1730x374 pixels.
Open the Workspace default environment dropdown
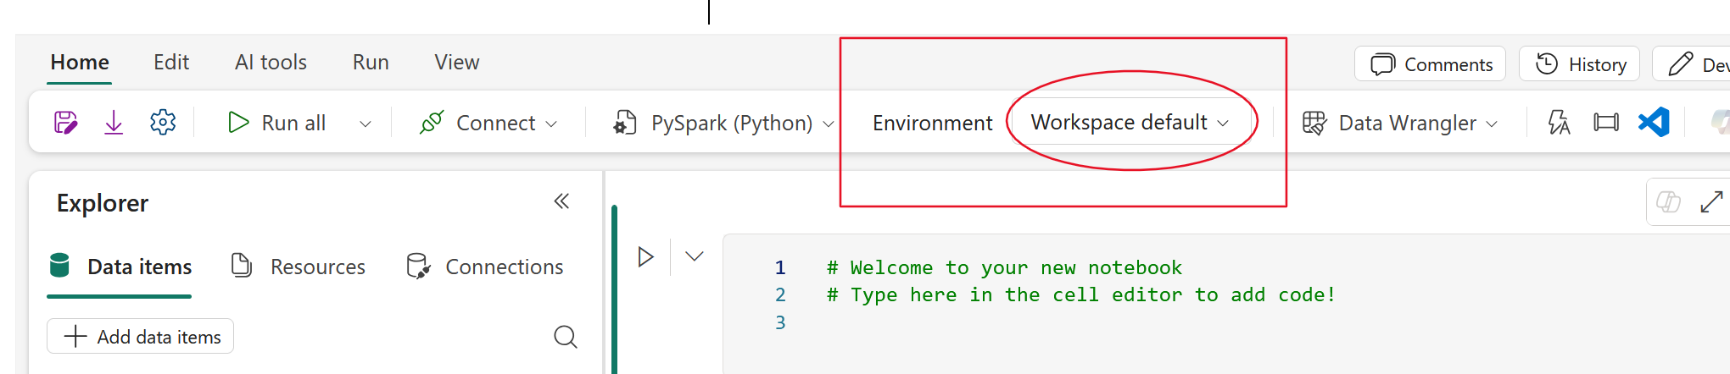click(x=1130, y=122)
